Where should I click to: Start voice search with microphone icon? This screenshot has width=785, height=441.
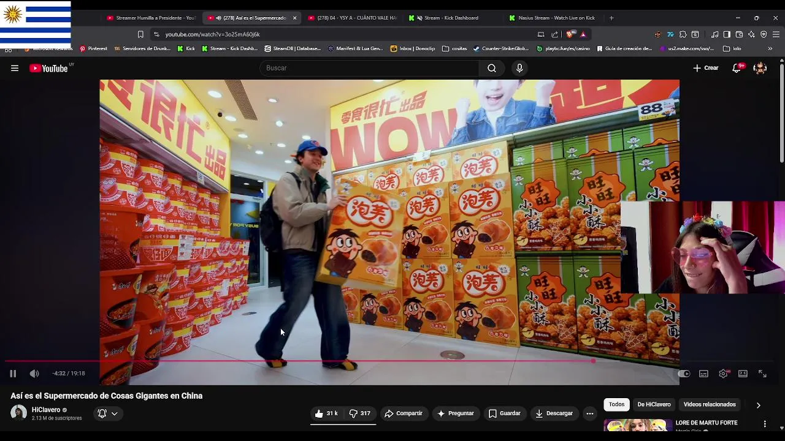tap(519, 68)
